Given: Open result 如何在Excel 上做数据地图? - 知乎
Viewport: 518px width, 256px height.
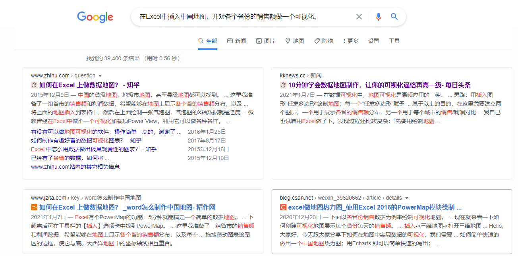Looking at the screenshot, I should tap(89, 85).
